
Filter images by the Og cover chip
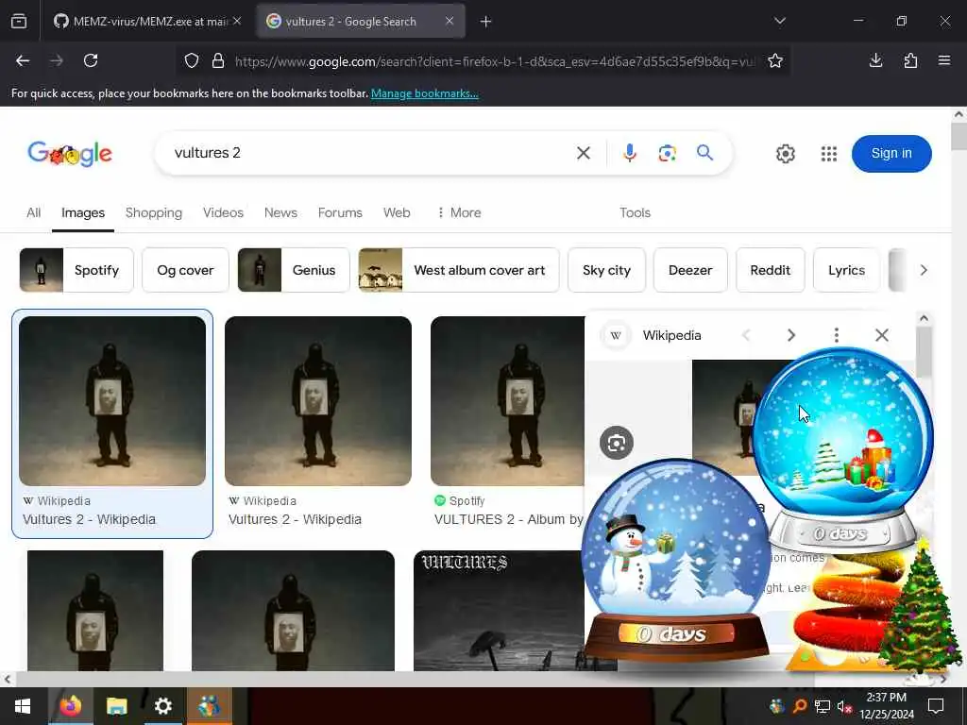pyautogui.click(x=185, y=270)
